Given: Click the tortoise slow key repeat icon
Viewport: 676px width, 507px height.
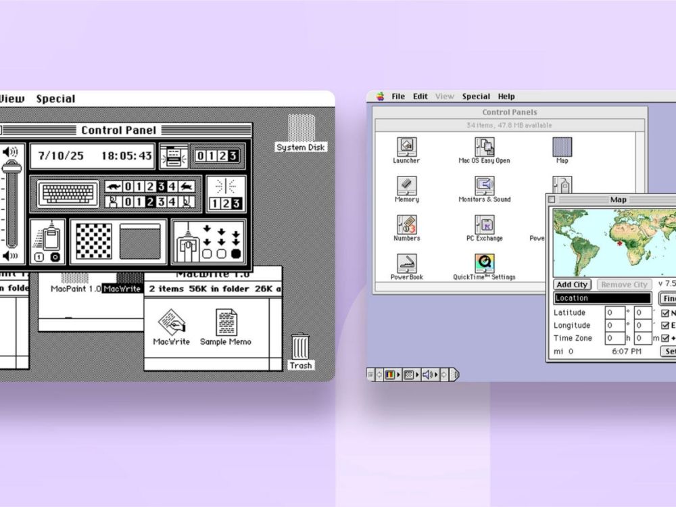Looking at the screenshot, I should point(114,187).
